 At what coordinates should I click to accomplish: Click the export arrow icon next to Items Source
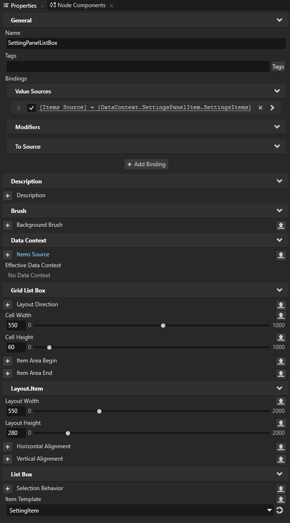(281, 255)
